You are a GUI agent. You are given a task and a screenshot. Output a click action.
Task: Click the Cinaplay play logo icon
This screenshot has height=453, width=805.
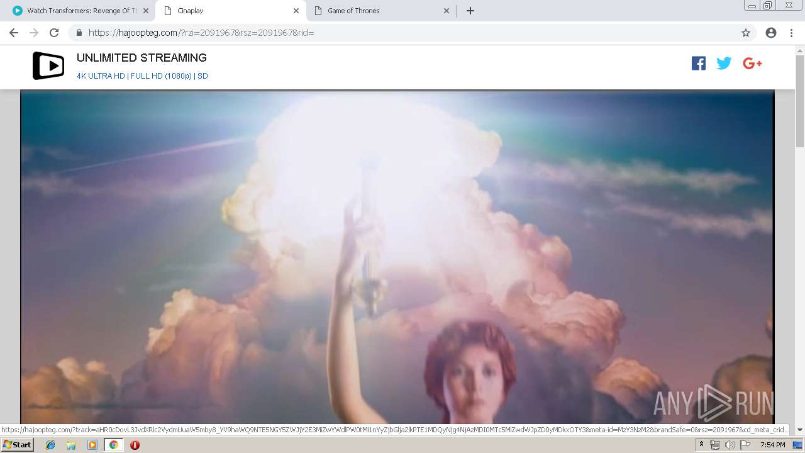[48, 65]
